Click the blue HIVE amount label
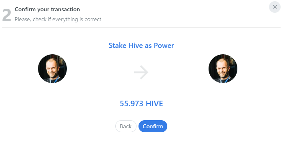The image size is (283, 145). [x=141, y=103]
